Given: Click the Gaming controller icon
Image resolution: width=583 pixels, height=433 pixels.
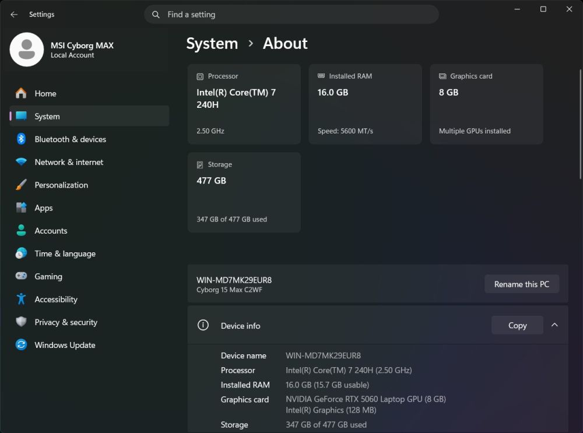Looking at the screenshot, I should (21, 276).
